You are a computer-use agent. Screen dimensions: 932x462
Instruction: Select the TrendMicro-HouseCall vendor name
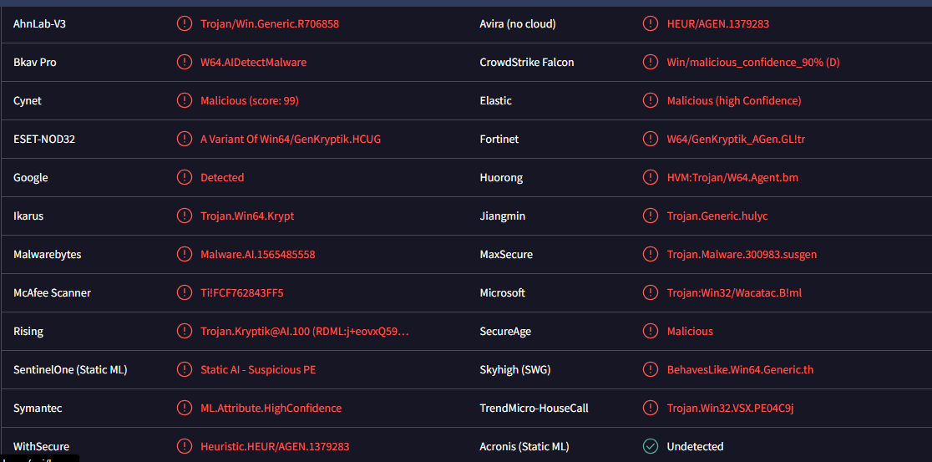coord(534,408)
